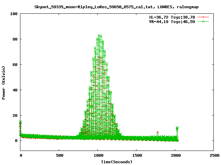Click the y-axis tick label 80
This screenshot has height=165, width=221.
click(x=15, y=39)
